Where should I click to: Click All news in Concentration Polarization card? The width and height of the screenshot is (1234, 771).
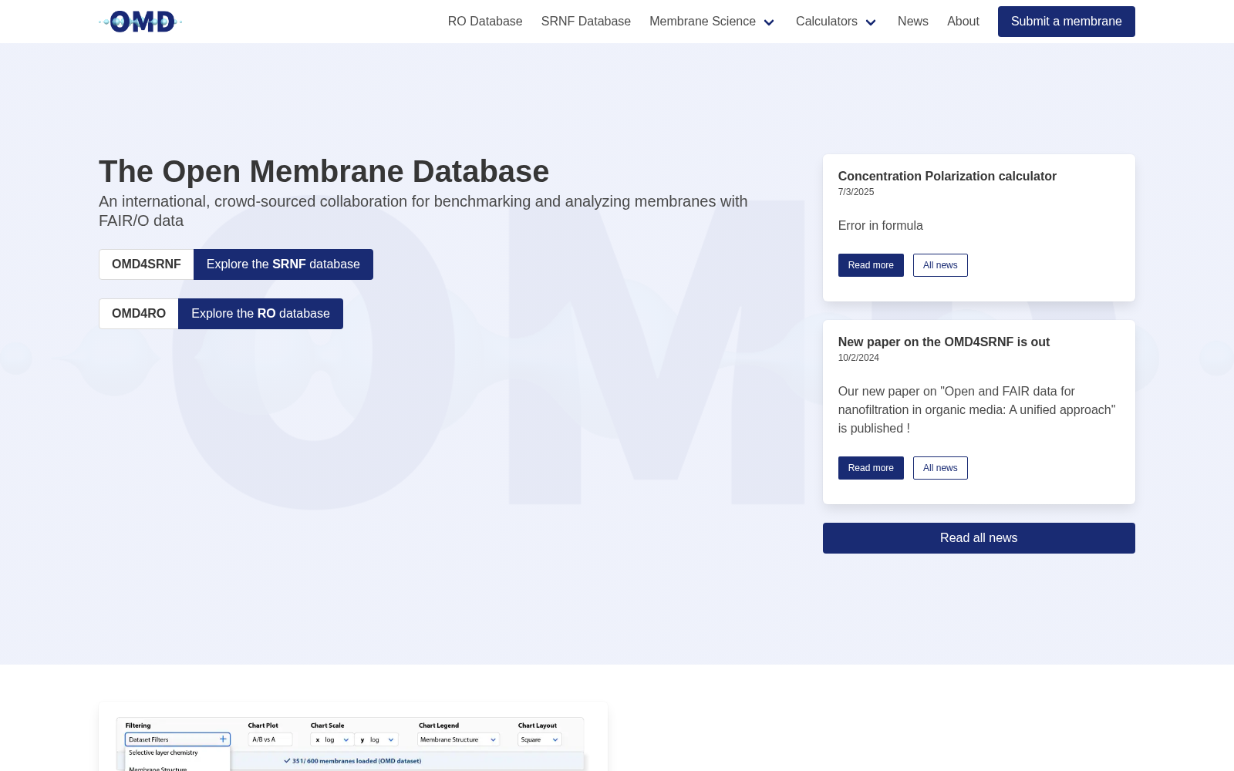tap(940, 265)
